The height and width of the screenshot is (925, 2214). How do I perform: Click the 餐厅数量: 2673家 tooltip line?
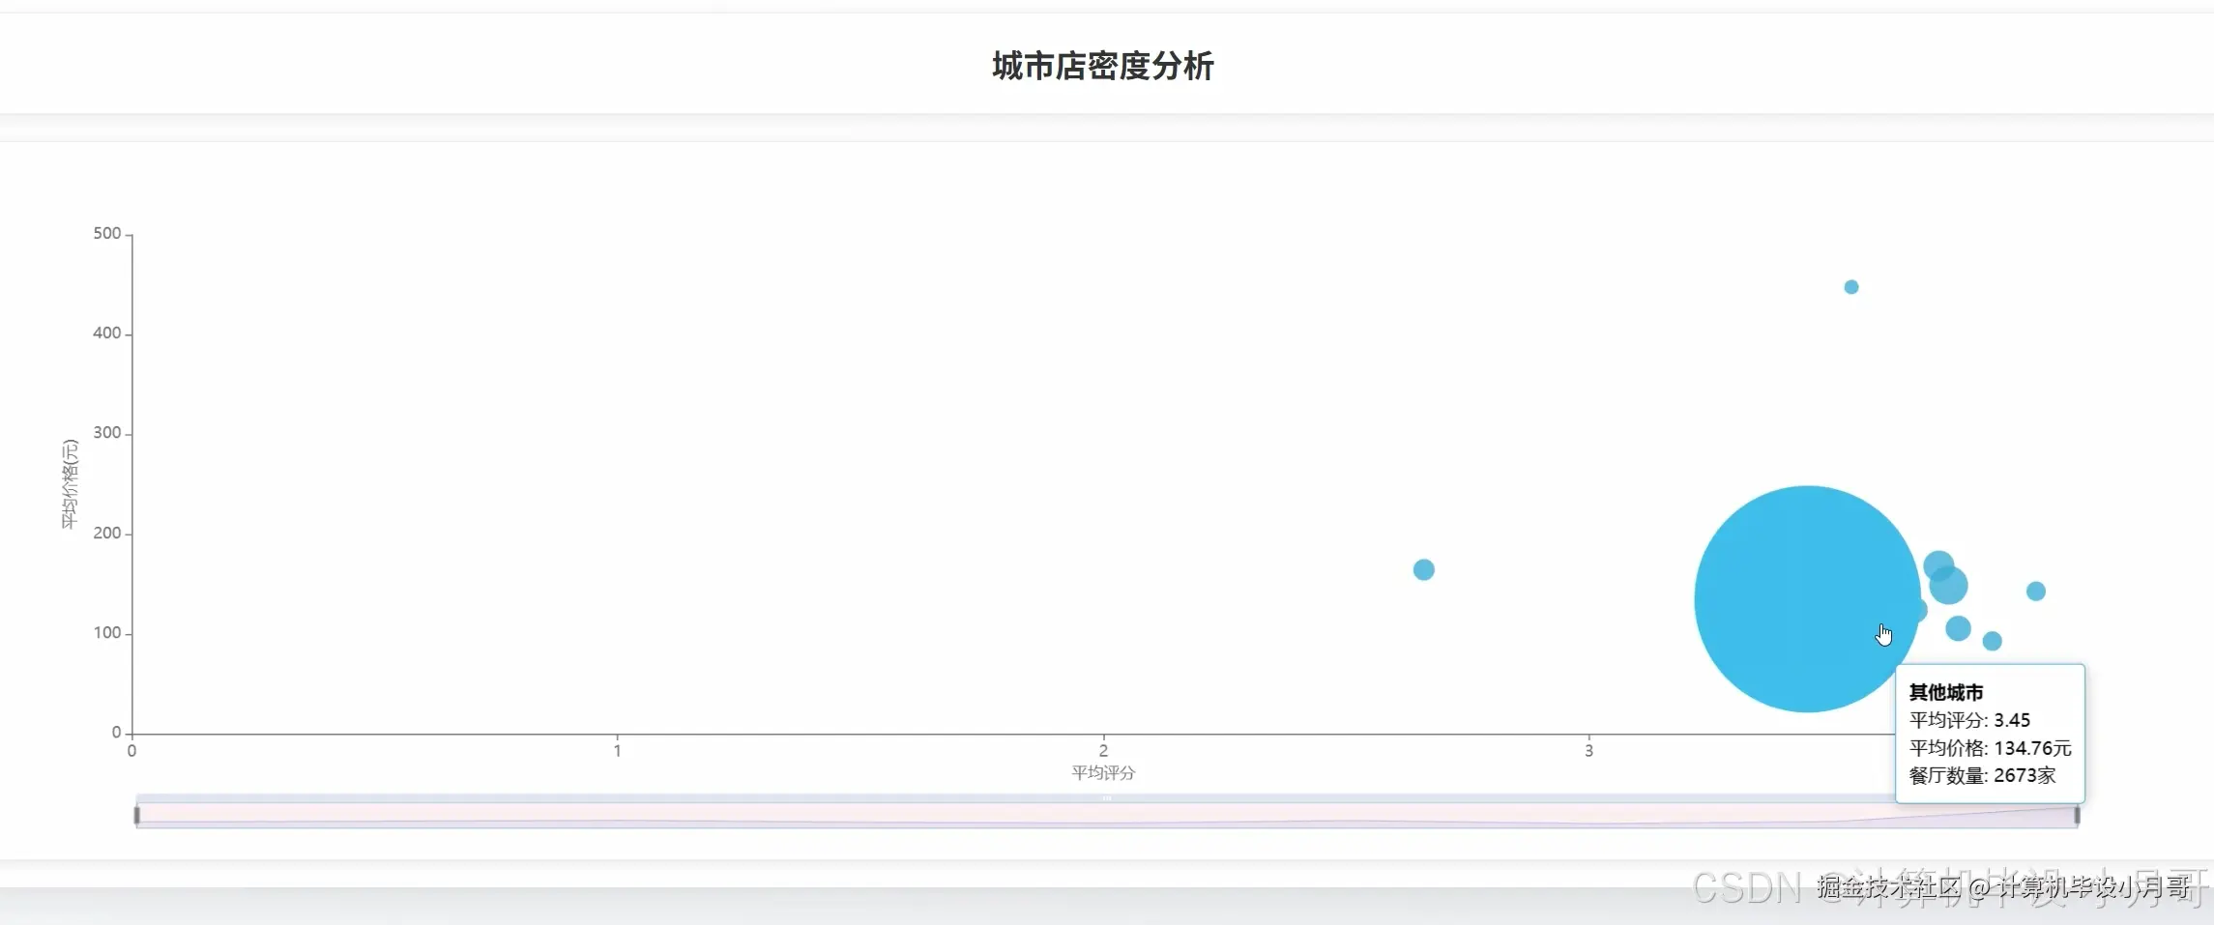[1980, 775]
